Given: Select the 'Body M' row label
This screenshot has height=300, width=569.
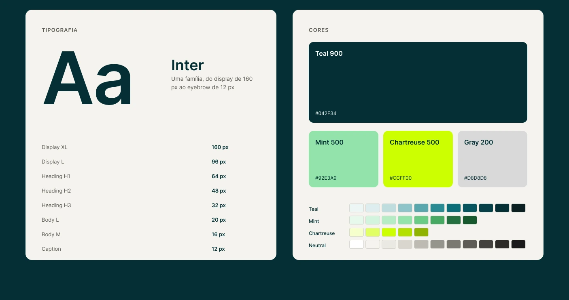Looking at the screenshot, I should 51,235.
